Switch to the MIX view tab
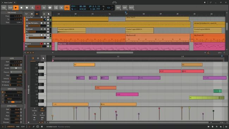Screen dimensions: 229x129 coord(18,127)
